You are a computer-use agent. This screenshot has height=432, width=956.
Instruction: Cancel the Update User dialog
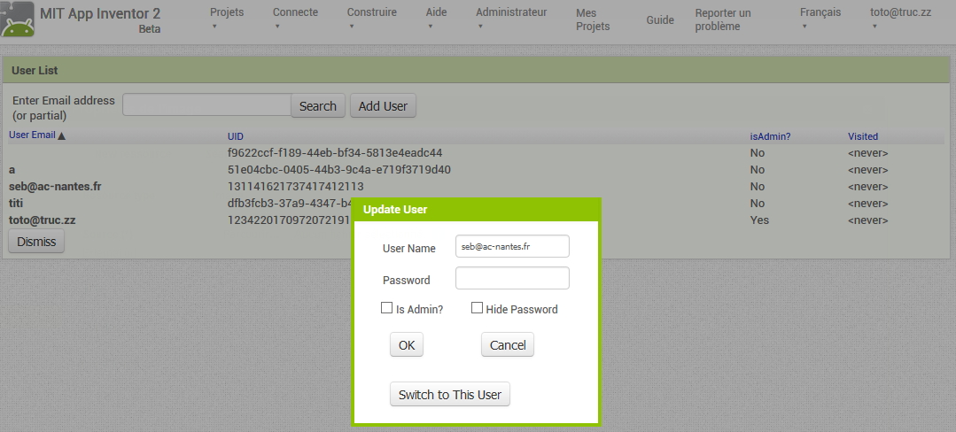(x=508, y=345)
